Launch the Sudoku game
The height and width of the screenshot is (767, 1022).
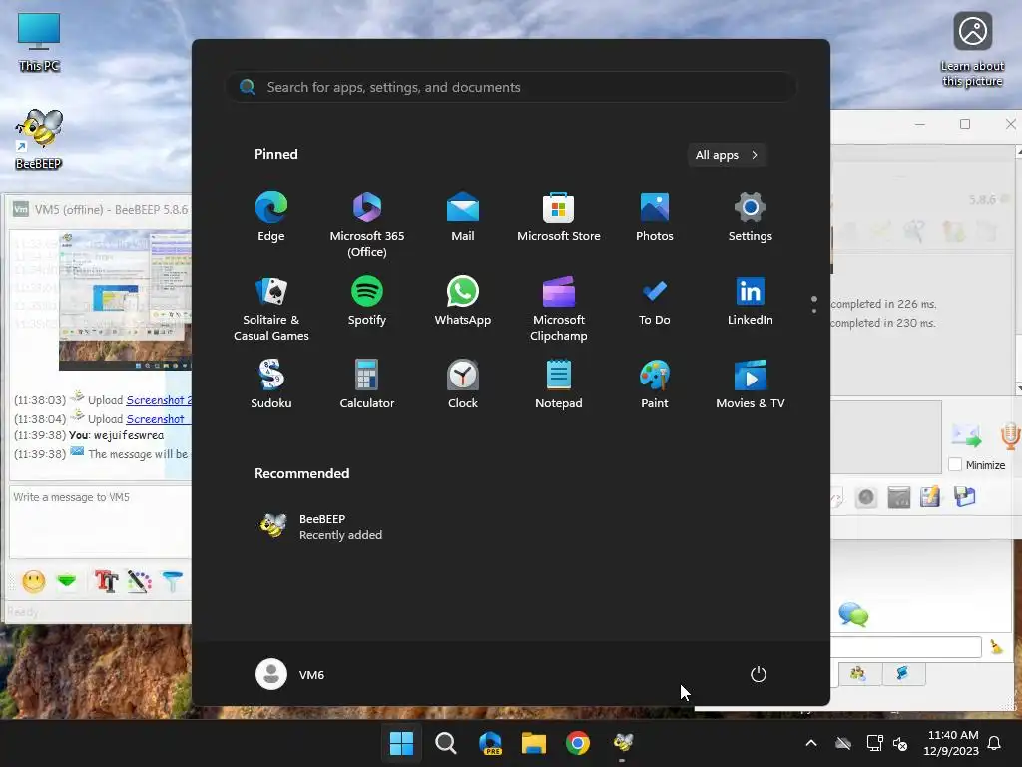click(x=271, y=384)
